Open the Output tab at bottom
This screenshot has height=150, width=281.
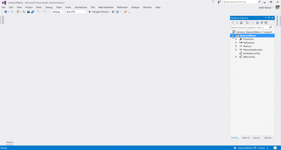[10, 142]
